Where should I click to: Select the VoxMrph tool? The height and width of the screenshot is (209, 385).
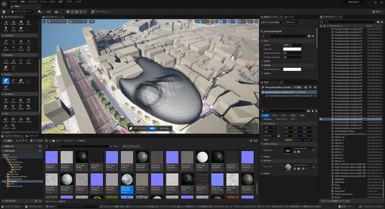(x=21, y=81)
